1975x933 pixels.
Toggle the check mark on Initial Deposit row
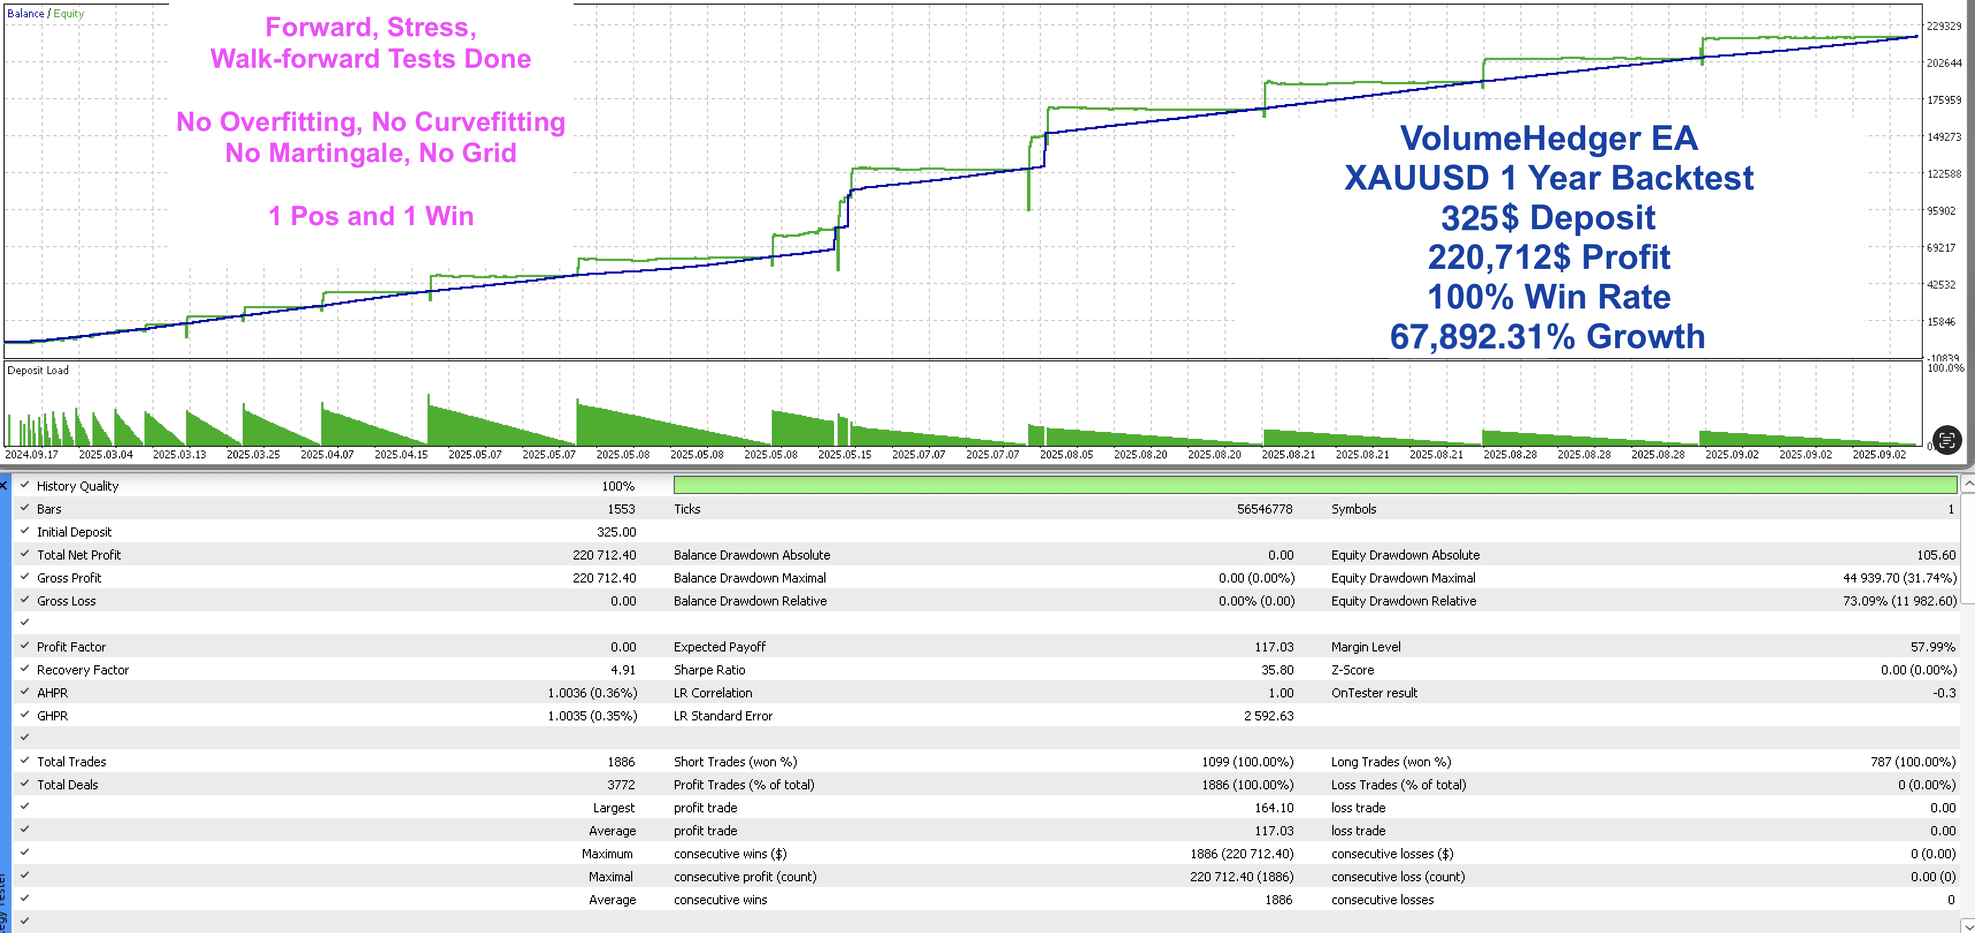point(25,531)
